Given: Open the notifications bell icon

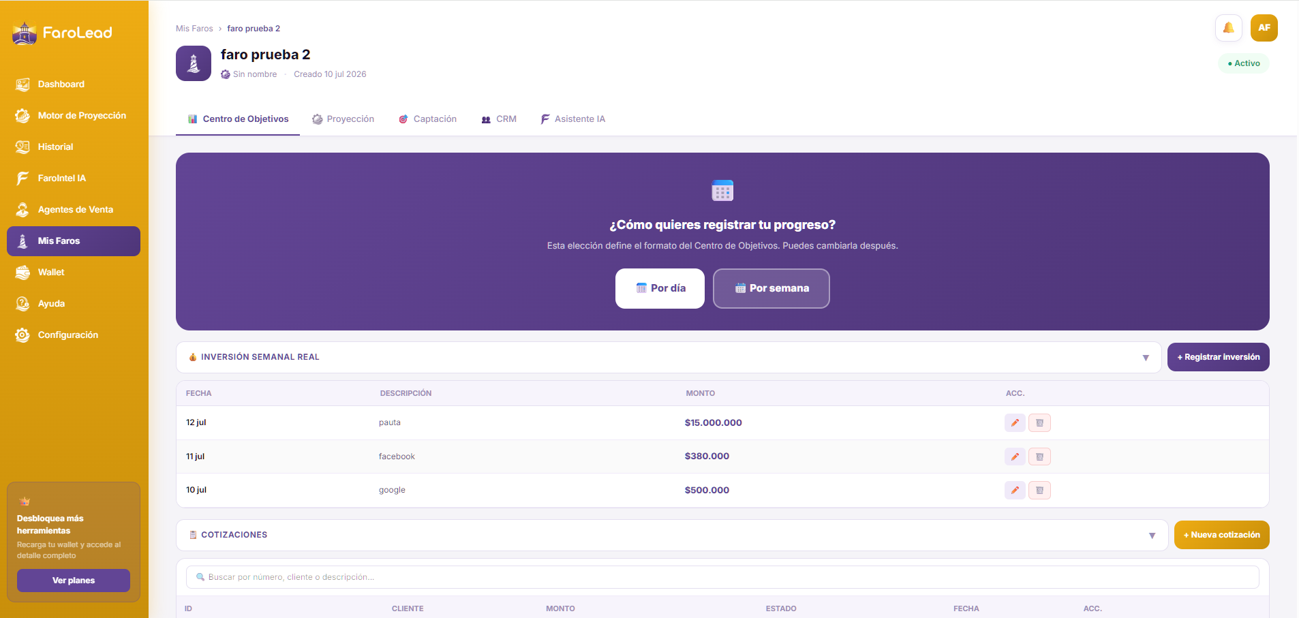Looking at the screenshot, I should click(x=1228, y=28).
